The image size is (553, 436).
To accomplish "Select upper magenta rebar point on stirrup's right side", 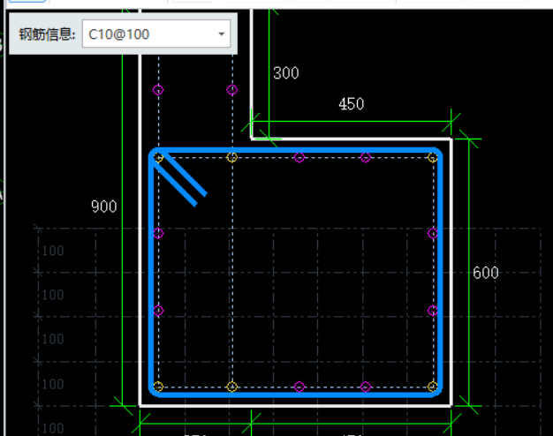I will coord(433,234).
